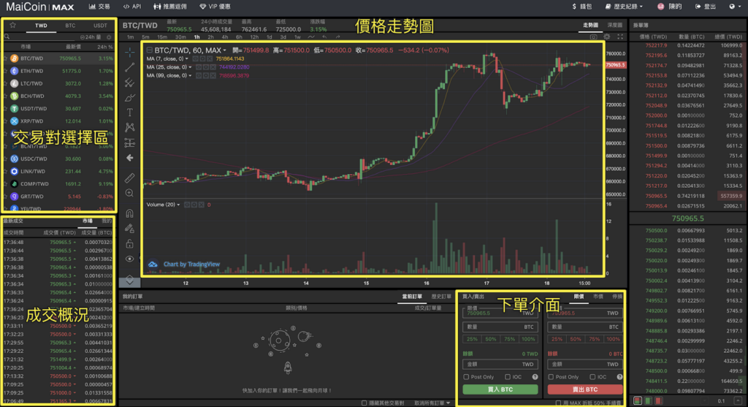Screen dimensions: 748x407
Task: Switch to 深度圖 depth chart tab
Action: click(614, 26)
